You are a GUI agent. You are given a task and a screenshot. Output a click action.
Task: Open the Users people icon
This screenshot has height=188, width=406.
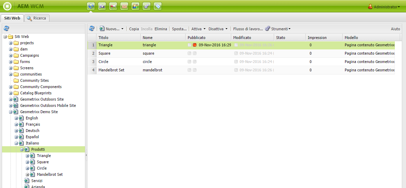[135, 7]
